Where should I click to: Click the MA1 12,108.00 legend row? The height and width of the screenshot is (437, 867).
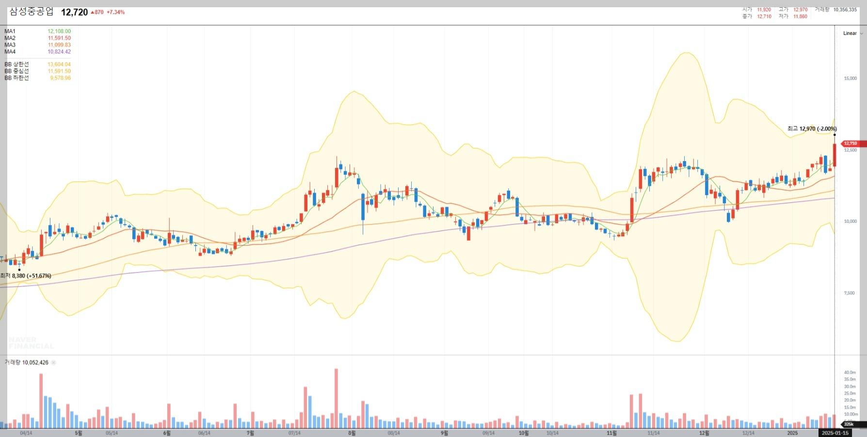tap(37, 31)
